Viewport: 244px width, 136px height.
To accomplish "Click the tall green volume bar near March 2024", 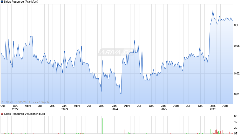I will click(123, 126).
